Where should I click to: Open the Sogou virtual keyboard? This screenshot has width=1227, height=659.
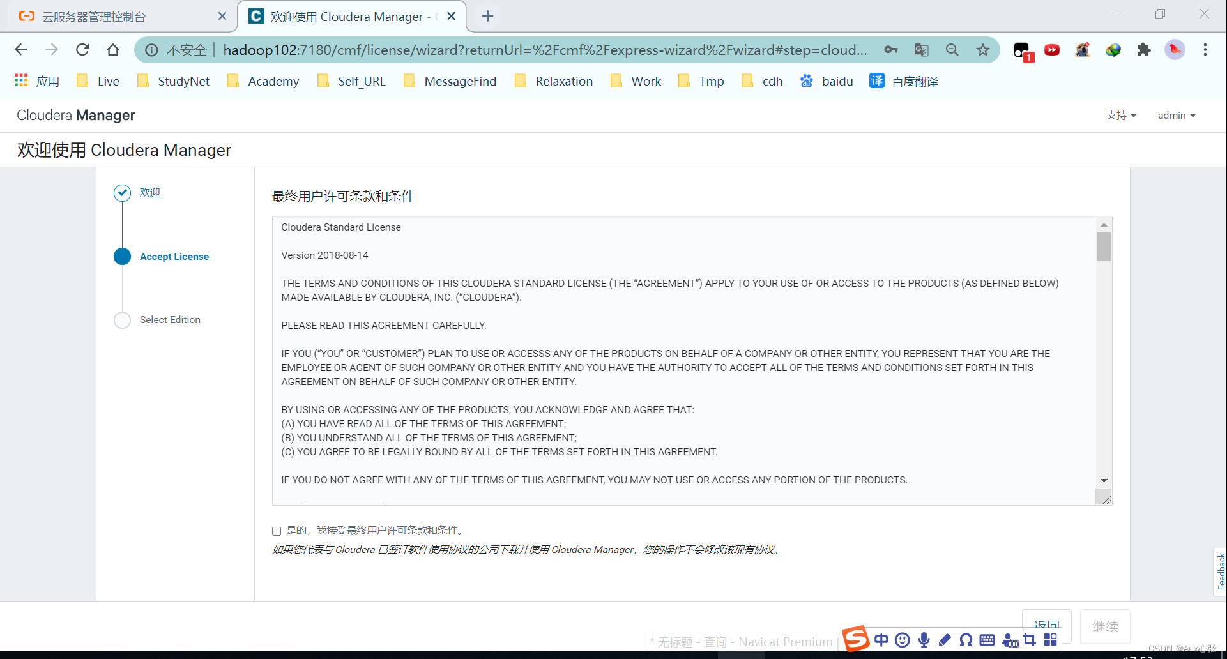coord(987,639)
